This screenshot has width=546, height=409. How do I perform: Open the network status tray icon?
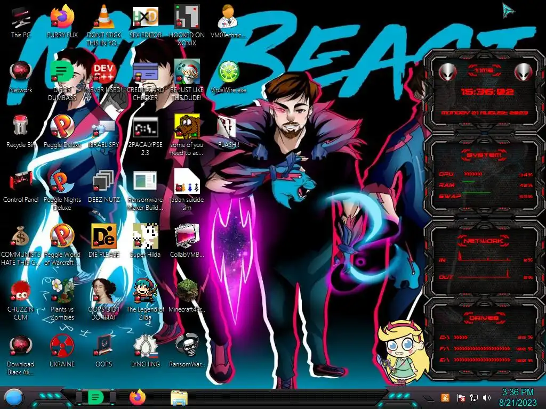473,397
